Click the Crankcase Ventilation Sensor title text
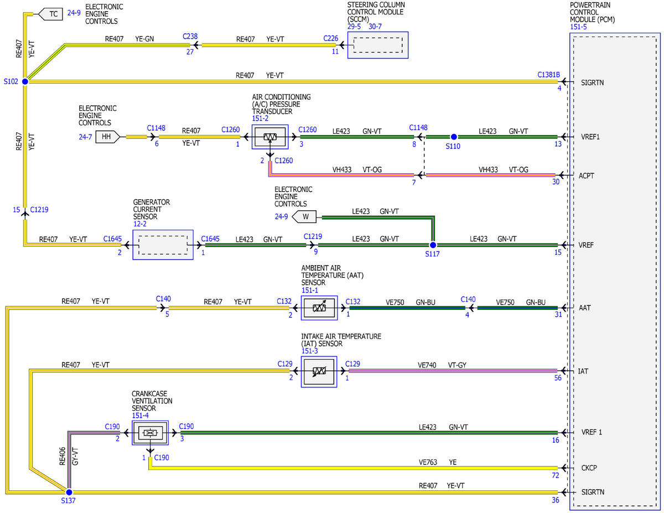This screenshot has height=513, width=664. click(152, 401)
